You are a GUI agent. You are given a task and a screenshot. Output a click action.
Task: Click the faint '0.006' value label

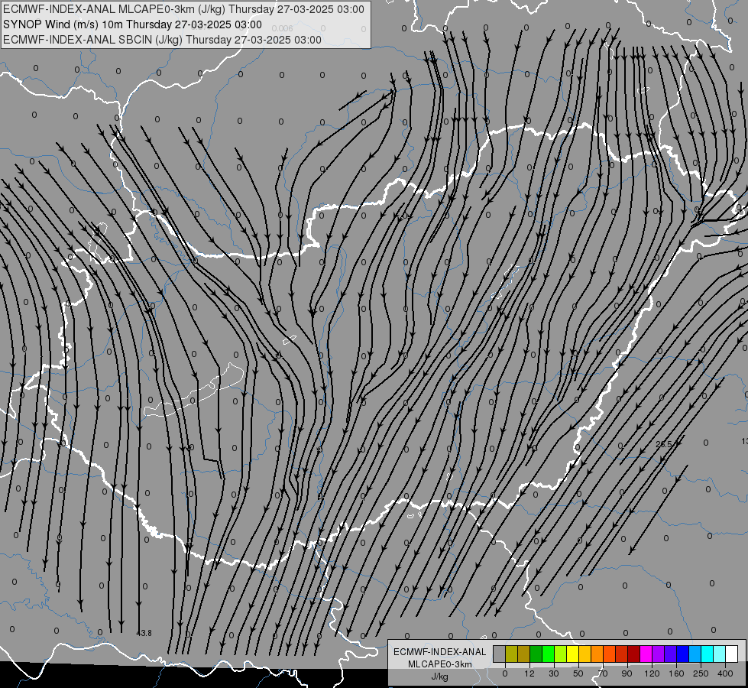pos(283,28)
